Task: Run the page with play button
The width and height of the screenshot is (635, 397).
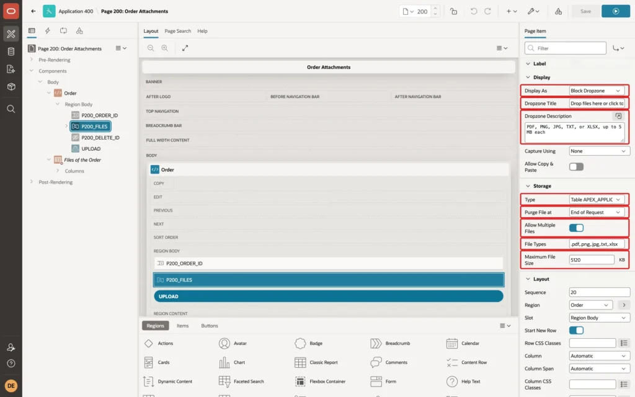Action: coord(616,11)
